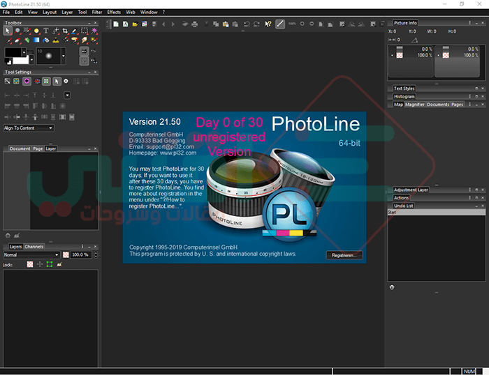Open the File menu
The image size is (489, 375).
click(x=6, y=12)
